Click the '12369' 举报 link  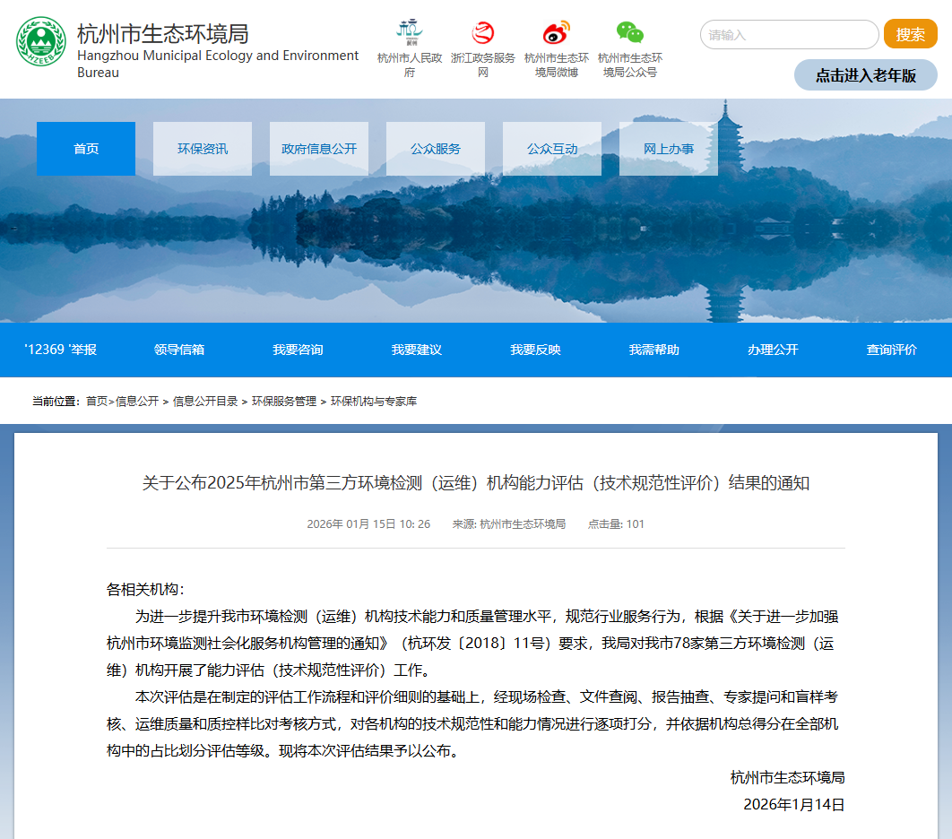pos(60,350)
